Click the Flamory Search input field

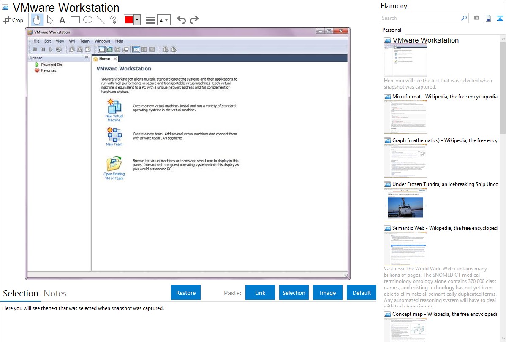tap(420, 18)
